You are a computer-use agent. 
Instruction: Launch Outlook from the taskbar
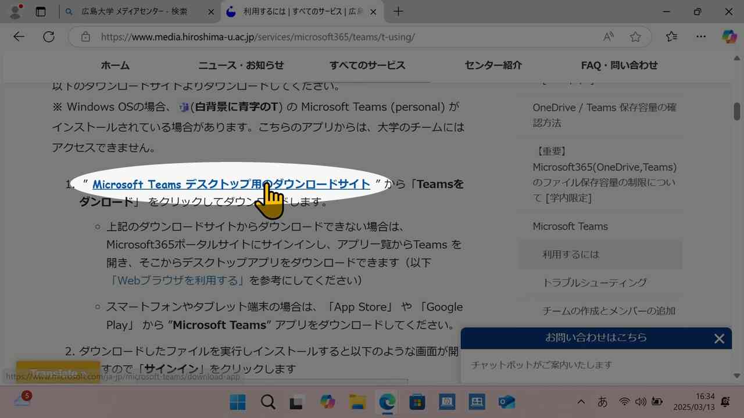(506, 401)
